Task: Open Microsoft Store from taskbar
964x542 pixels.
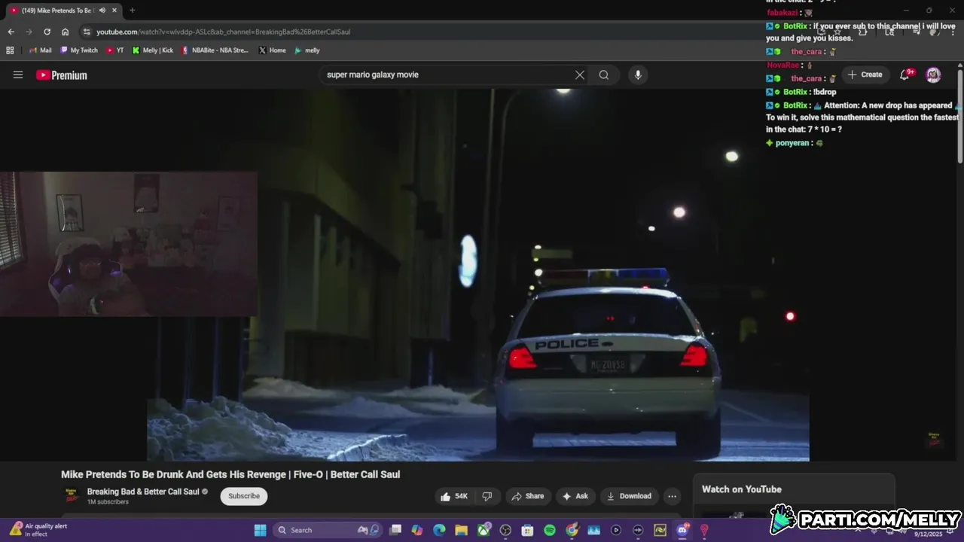Action: tap(527, 530)
